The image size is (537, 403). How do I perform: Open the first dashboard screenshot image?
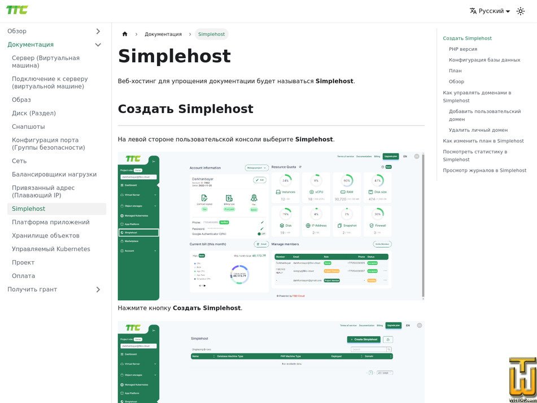point(271,226)
